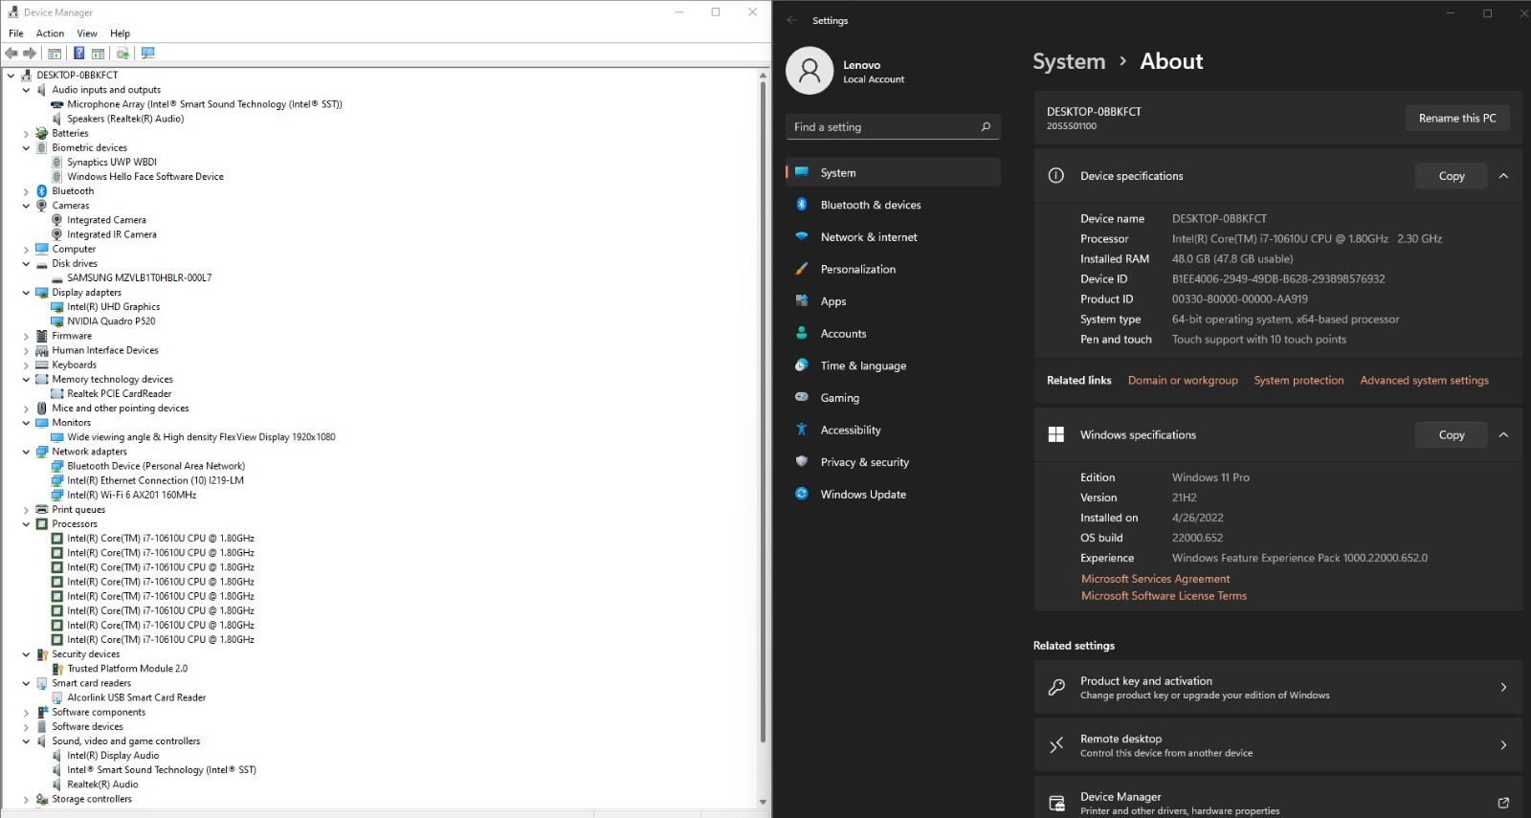Open Microsoft Services Agreement link
Image resolution: width=1531 pixels, height=818 pixels.
coord(1155,579)
